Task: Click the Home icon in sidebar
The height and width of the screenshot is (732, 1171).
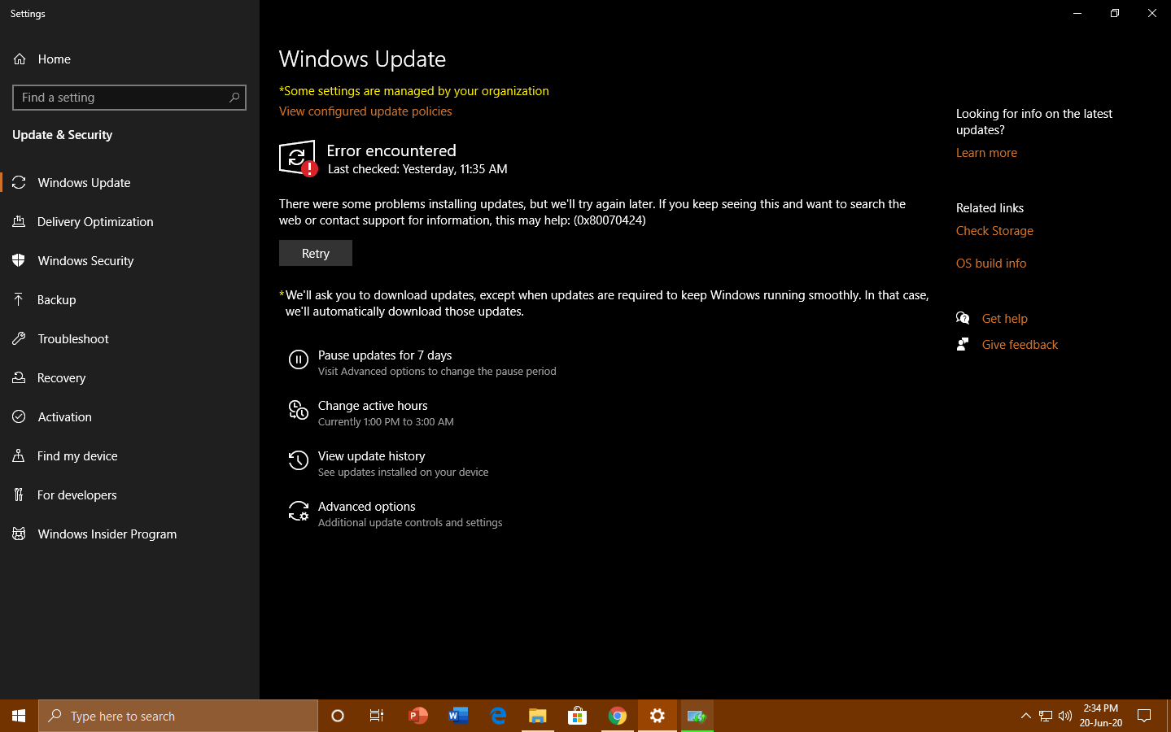Action: pos(20,59)
